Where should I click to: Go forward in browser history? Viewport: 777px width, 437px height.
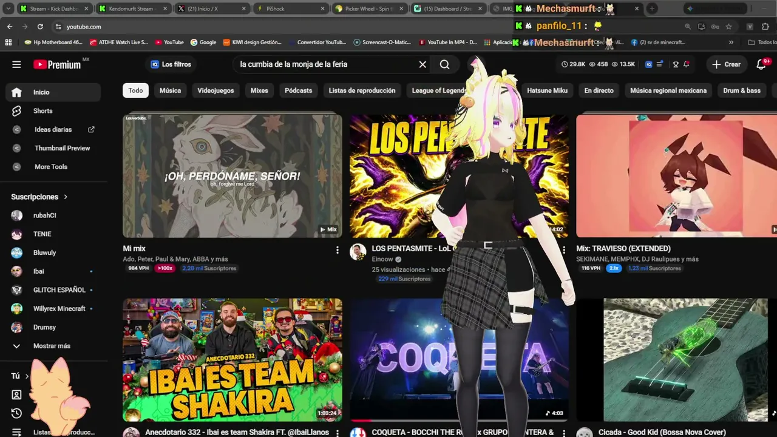[25, 27]
